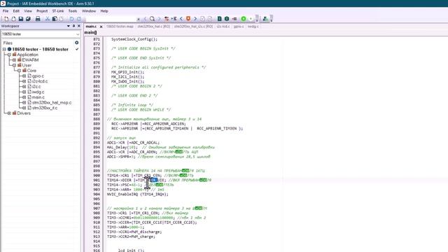Viewport: 448px width, 252px height.
Task: Open the Edit menu
Action: [16, 11]
